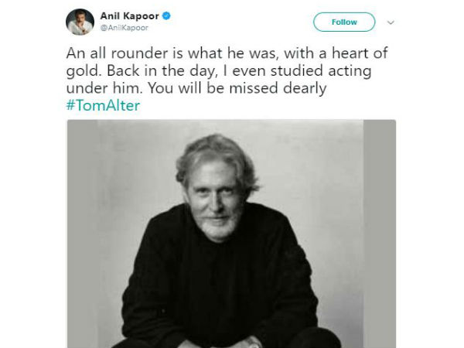This screenshot has width=464, height=348.
Task: Click the tweet text starting 'An all rounder'
Action: [227, 70]
